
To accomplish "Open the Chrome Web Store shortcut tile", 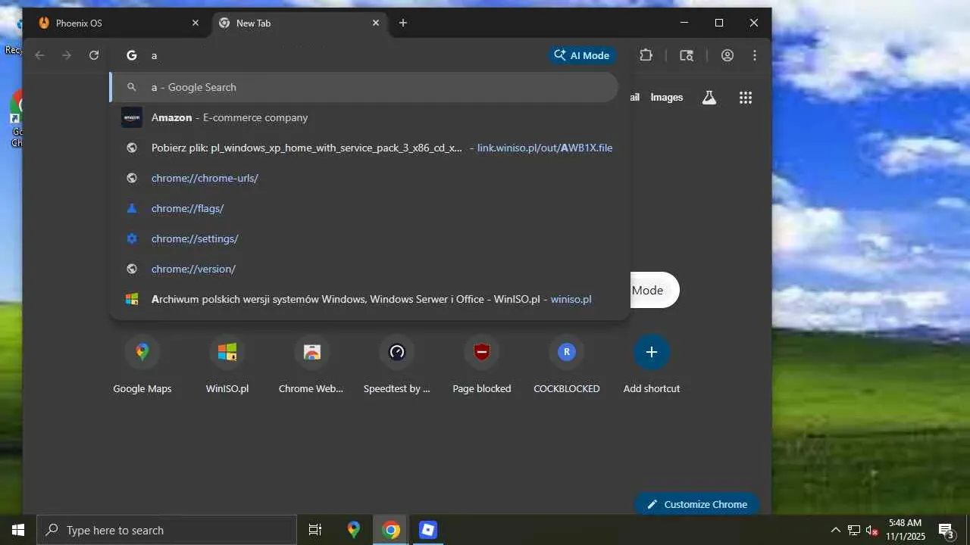I will tap(311, 366).
